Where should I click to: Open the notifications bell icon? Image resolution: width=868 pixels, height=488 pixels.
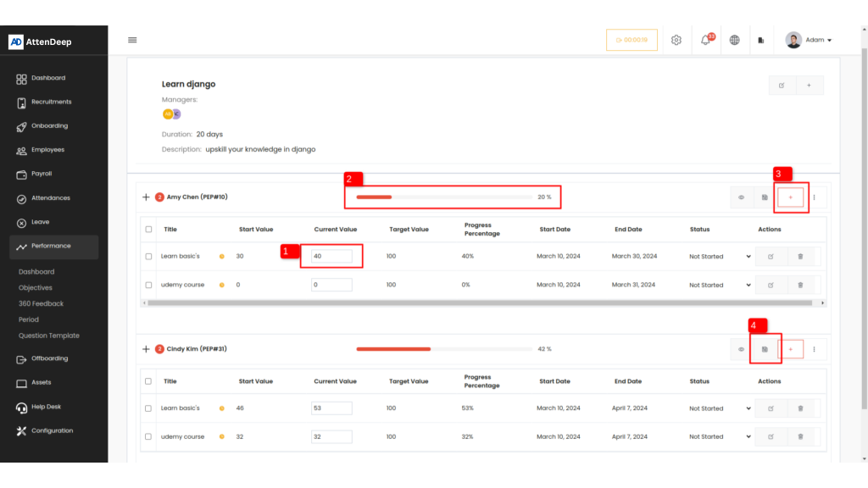point(705,40)
